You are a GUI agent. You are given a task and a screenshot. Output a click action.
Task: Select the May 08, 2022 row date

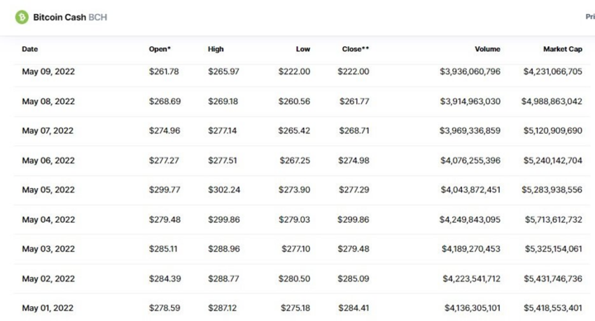pyautogui.click(x=48, y=101)
